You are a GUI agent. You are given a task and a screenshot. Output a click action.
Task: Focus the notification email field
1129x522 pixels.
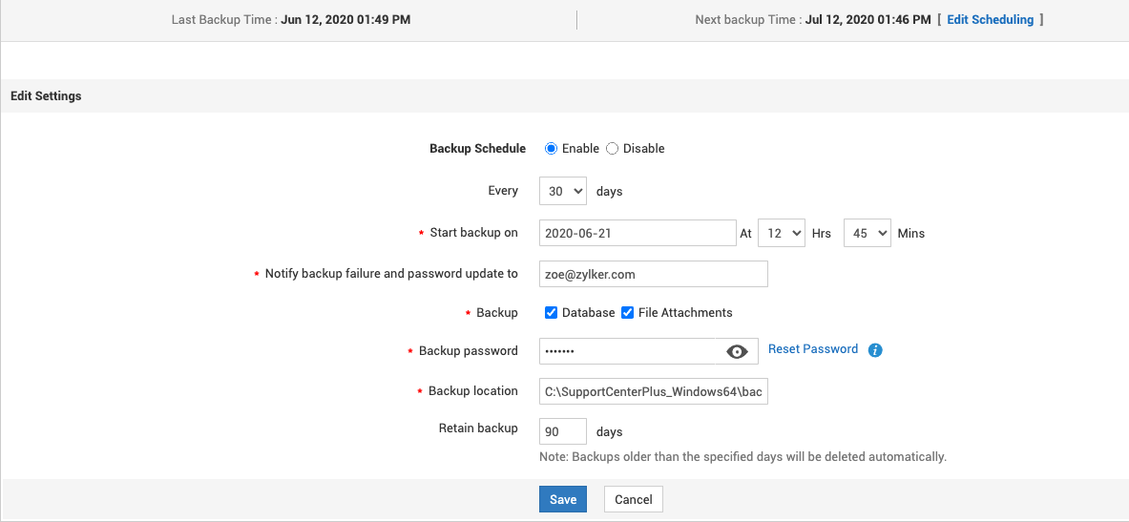click(653, 274)
